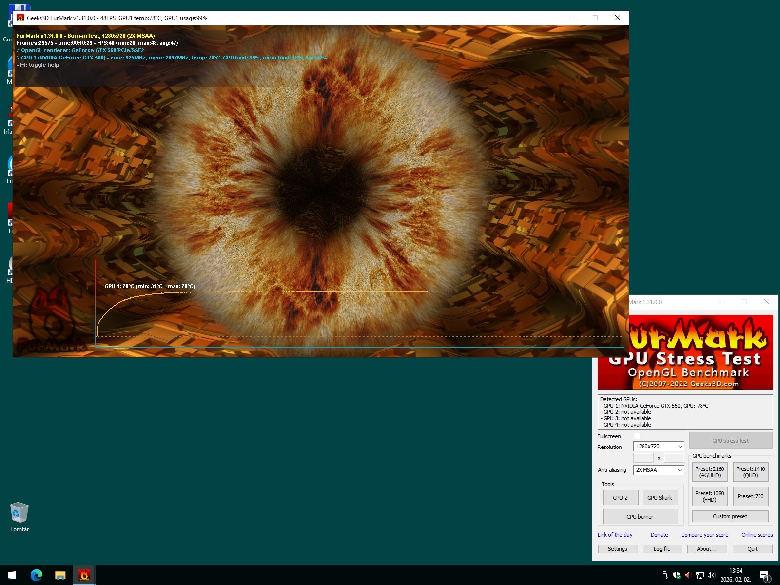Click the custom height field right of the x
Screen dimensions: 780x585
(674, 458)
